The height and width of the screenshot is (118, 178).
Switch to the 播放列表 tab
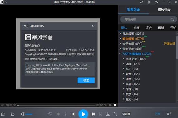(x=164, y=10)
